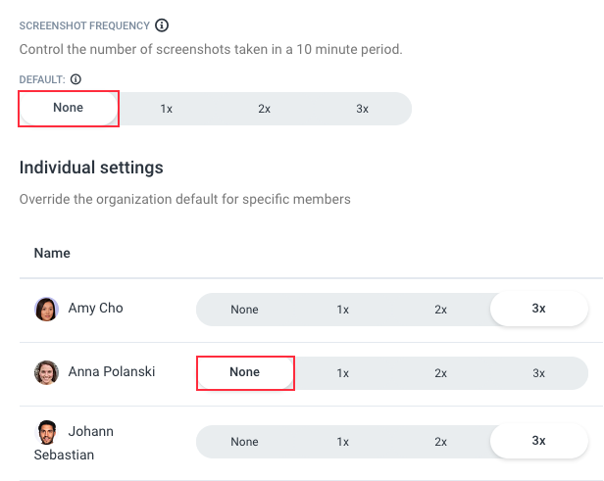Click info icon beside Screenshot Frequency heading

pyautogui.click(x=162, y=25)
